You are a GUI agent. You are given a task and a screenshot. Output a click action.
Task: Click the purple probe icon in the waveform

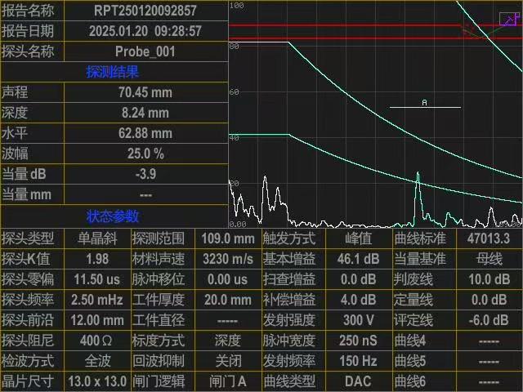[x=508, y=19]
